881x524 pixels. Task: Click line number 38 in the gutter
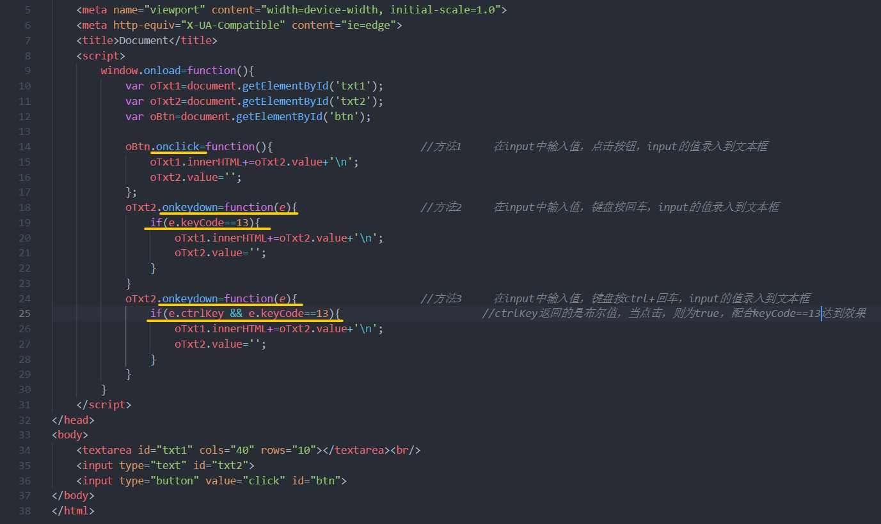(x=24, y=511)
